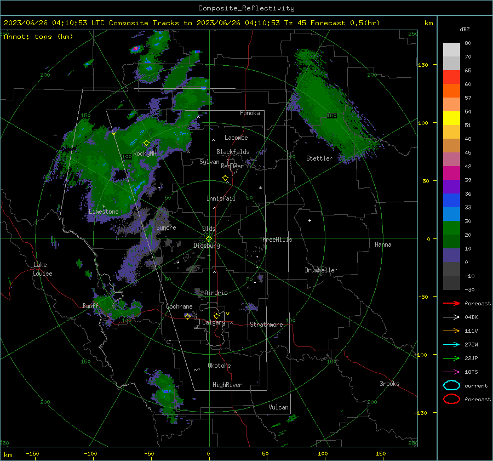Viewport: 493px width, 461px height.
Task: Click the cyan current ellipse in legend
Action: pos(451,385)
